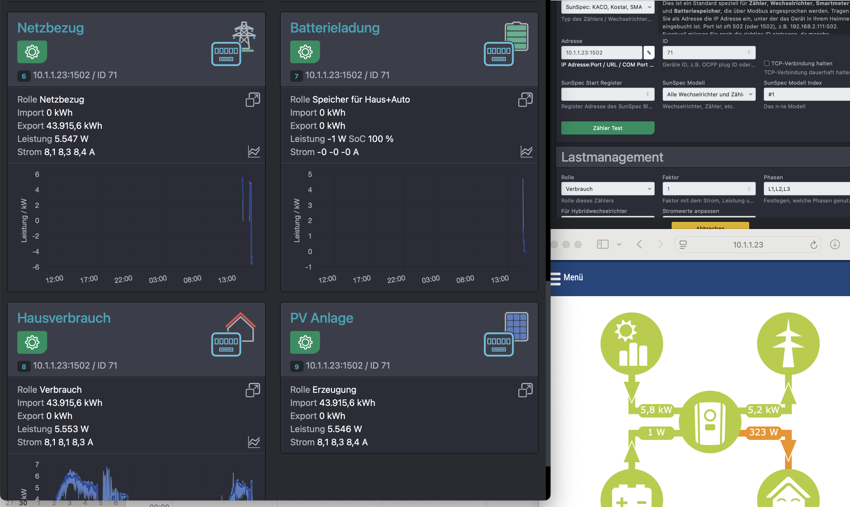The image size is (850, 507).
Task: Click Menü label in blue header
Action: tap(573, 277)
